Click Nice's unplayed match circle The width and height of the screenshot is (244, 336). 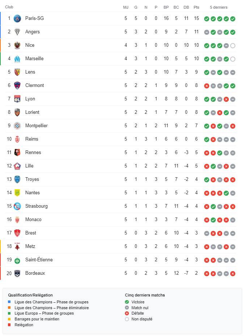pyautogui.click(x=233, y=46)
